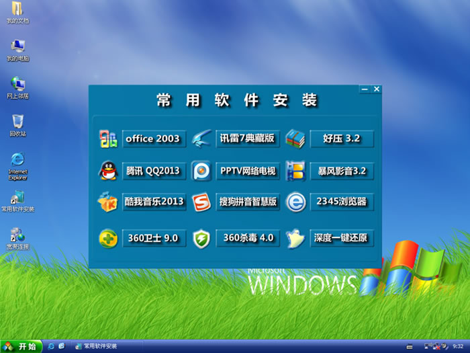The image size is (470, 353).
Task: Select the 常用软件安装 desktop shortcut
Action: pos(17,201)
